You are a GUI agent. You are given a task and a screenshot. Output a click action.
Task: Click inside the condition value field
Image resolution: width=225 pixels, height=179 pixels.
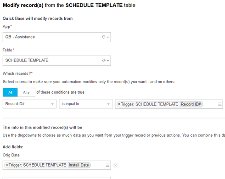[x=210, y=104]
